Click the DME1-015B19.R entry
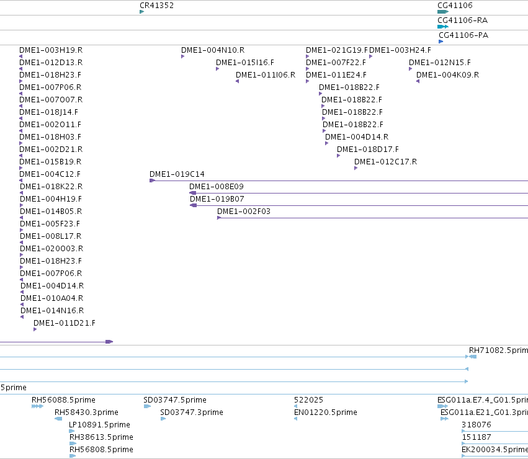Viewport: 528px width, 459px height. coord(50,162)
